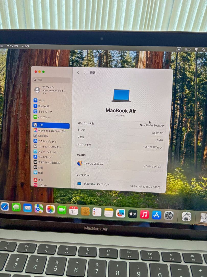Screen dimensions: 207x277
Task: Open System Information utility in Dock
Action: point(186,216)
